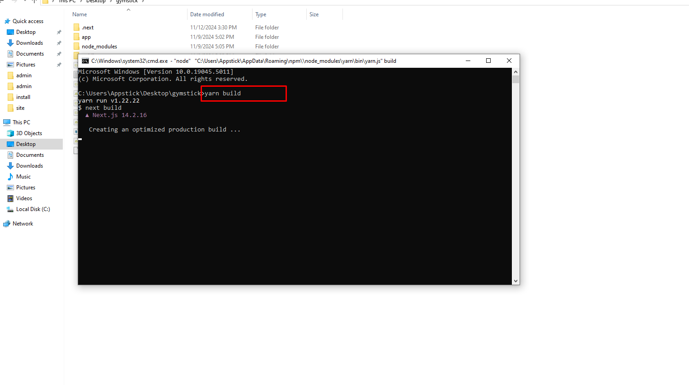Expand the This PC breadcrumb chevron

point(80,1)
